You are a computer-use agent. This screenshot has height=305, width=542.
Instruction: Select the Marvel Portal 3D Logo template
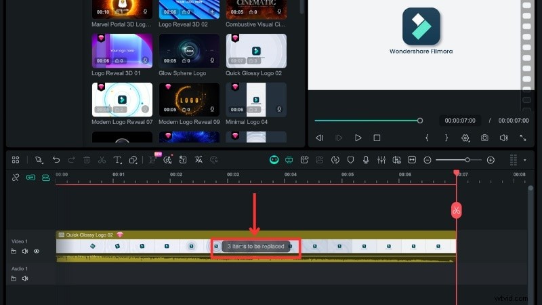[122, 9]
